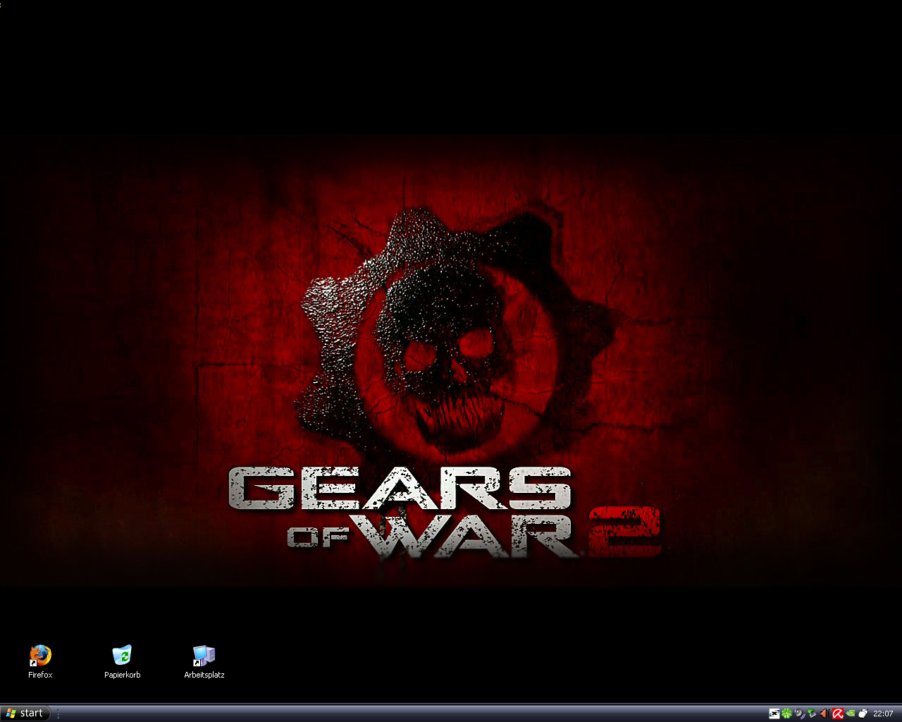The image size is (902, 722).
Task: Click the 22:07 taskbar clock
Action: click(x=883, y=714)
